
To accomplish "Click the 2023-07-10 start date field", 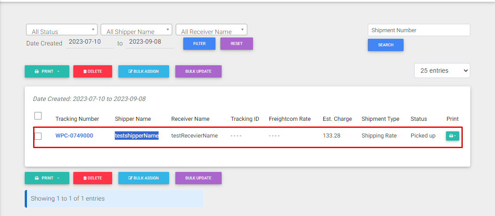I will [x=89, y=43].
